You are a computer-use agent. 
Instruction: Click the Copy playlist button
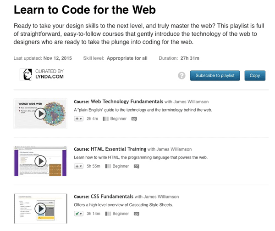click(x=255, y=75)
